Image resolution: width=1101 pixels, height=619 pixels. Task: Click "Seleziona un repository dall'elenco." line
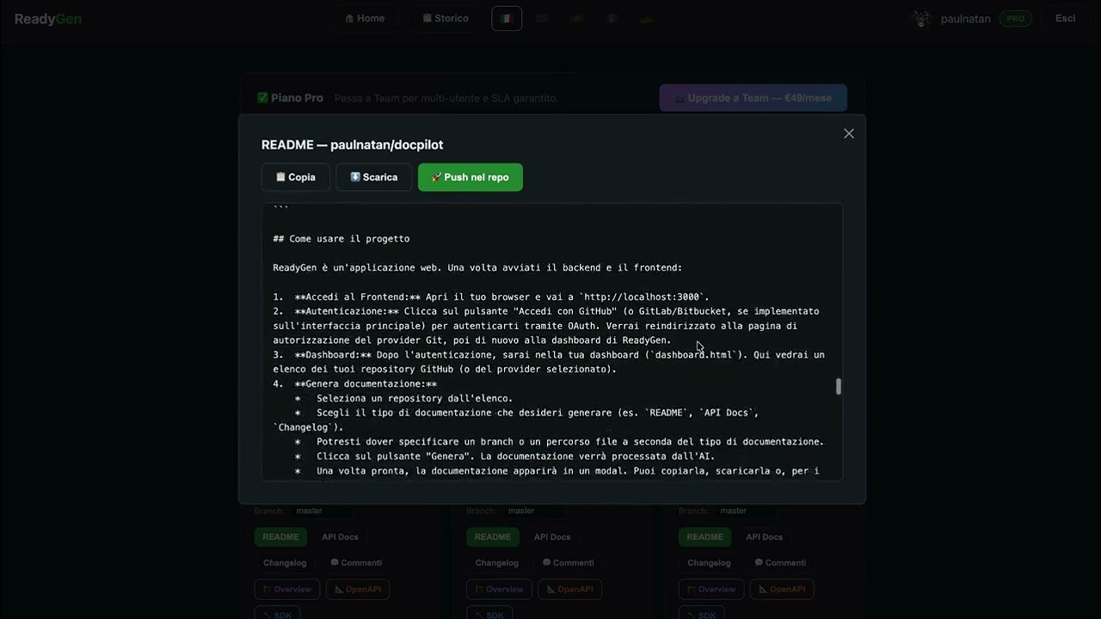[x=404, y=398]
